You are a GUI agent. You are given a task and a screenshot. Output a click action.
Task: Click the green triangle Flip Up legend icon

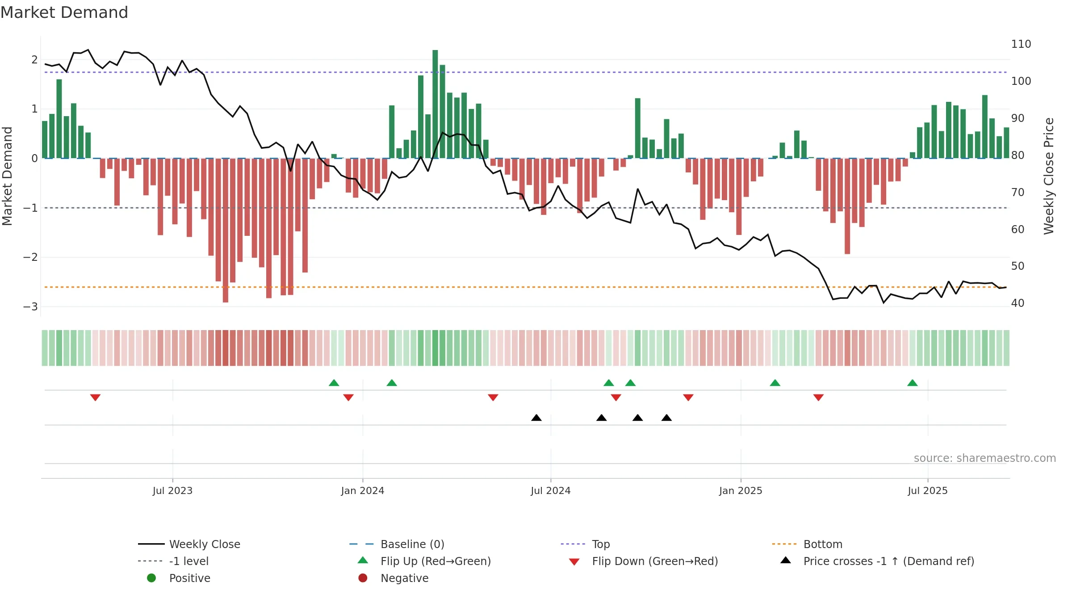[363, 560]
